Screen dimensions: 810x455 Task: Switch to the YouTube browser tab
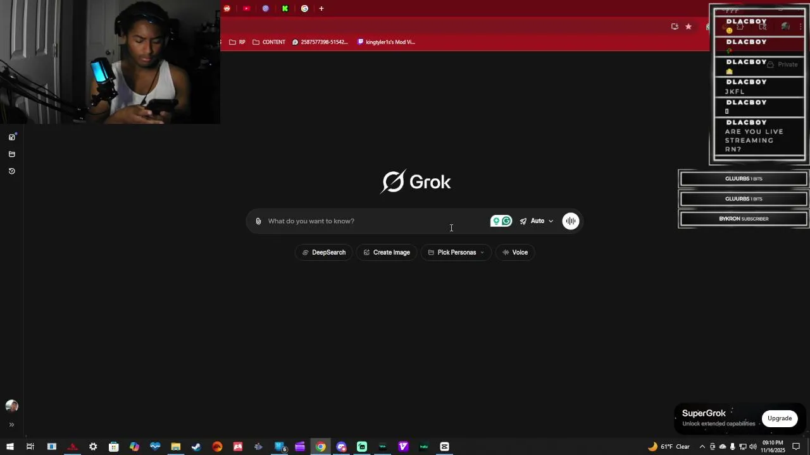[247, 8]
